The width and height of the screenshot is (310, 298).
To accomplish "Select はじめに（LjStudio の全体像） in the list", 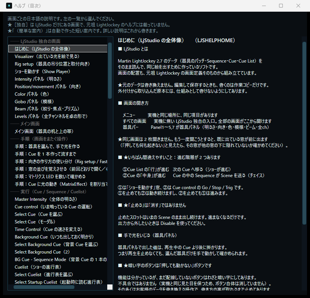I will point(58,49).
